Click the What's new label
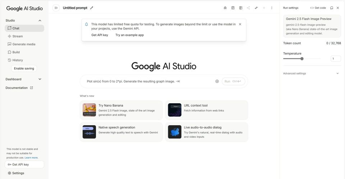 tap(87, 96)
